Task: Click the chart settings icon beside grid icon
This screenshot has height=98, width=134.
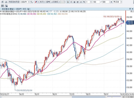Action: coord(6,6)
